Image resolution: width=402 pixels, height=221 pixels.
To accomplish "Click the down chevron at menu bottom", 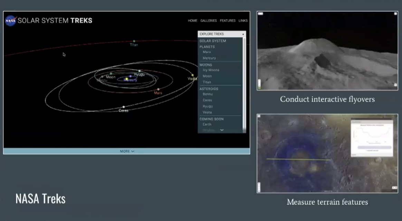I will 222,130.
